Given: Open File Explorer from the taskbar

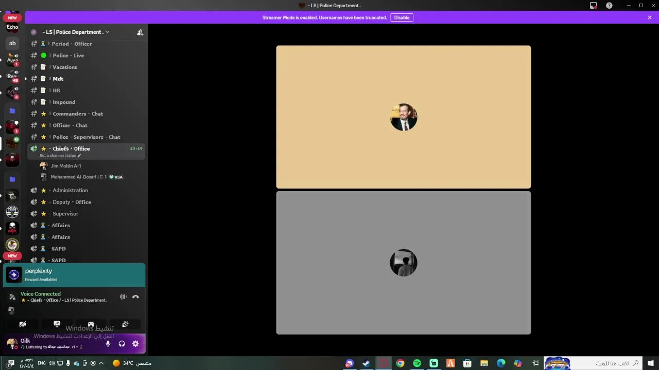Looking at the screenshot, I should pyautogui.click(x=484, y=363).
